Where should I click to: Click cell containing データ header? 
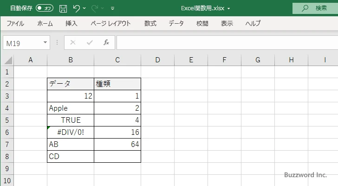click(71, 84)
